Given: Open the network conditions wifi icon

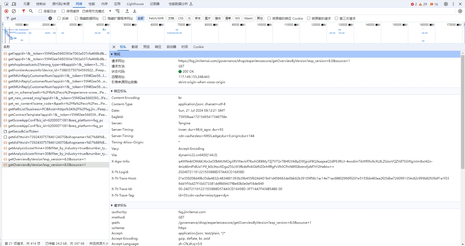Looking at the screenshot, I should click(x=117, y=11).
